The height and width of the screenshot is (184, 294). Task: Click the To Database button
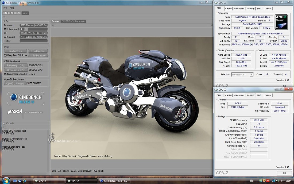coord(38,56)
